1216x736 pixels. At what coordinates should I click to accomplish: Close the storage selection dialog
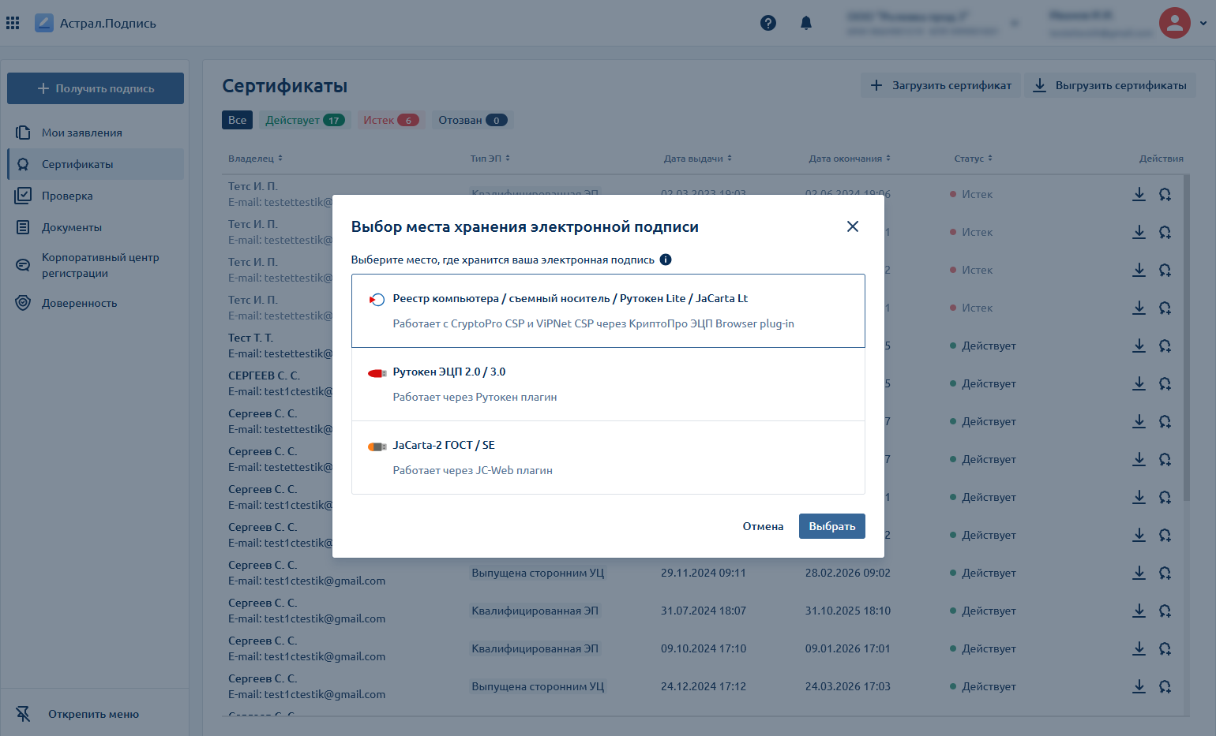[853, 226]
